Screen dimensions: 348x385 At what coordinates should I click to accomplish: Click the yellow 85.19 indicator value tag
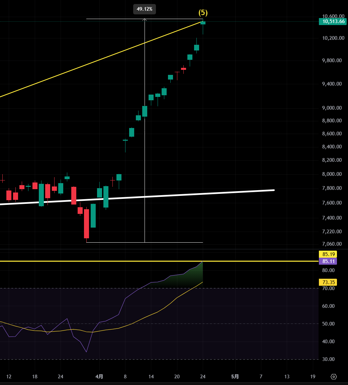click(328, 254)
